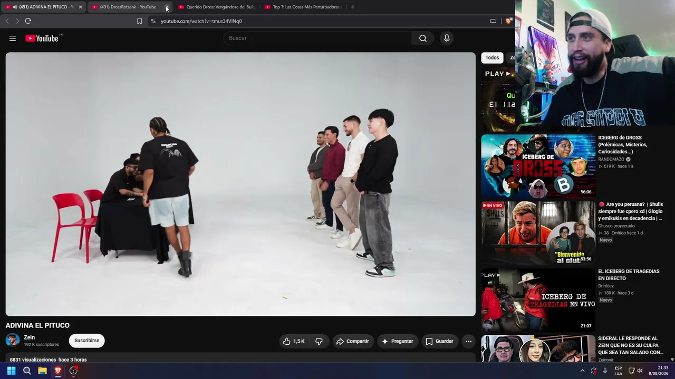Open ICEBERG de DROSS video thumbnail
Viewport: 675px width, 379px height.
pos(538,165)
